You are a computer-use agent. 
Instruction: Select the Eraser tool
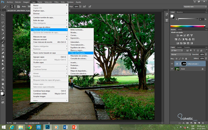pos(3,53)
